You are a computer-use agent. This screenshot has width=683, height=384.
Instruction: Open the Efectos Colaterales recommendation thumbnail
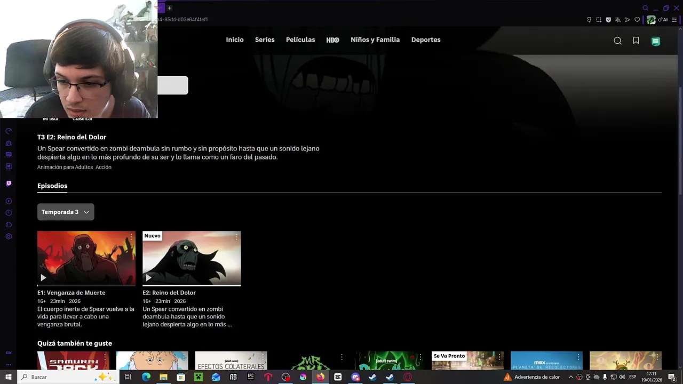tap(231, 361)
